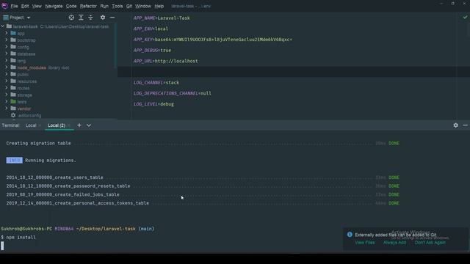The image size is (470, 264).
Task: Open the Code menu
Action: pyautogui.click(x=71, y=6)
